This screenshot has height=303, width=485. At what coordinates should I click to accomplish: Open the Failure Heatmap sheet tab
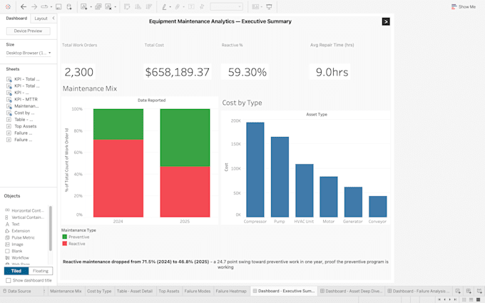[231, 291]
